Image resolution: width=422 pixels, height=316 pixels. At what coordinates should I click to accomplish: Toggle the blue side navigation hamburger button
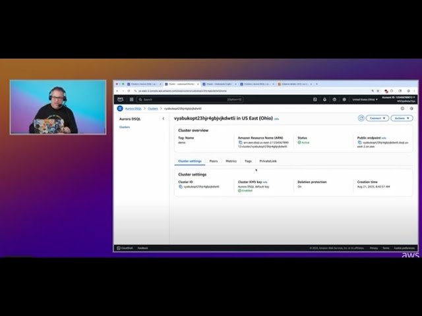click(120, 109)
